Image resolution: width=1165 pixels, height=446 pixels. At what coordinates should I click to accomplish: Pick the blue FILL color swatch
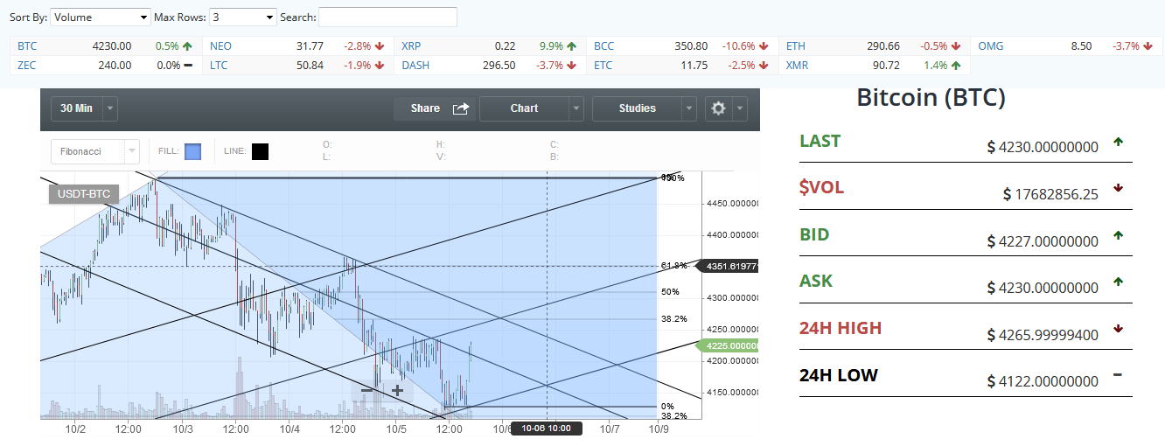(x=193, y=152)
